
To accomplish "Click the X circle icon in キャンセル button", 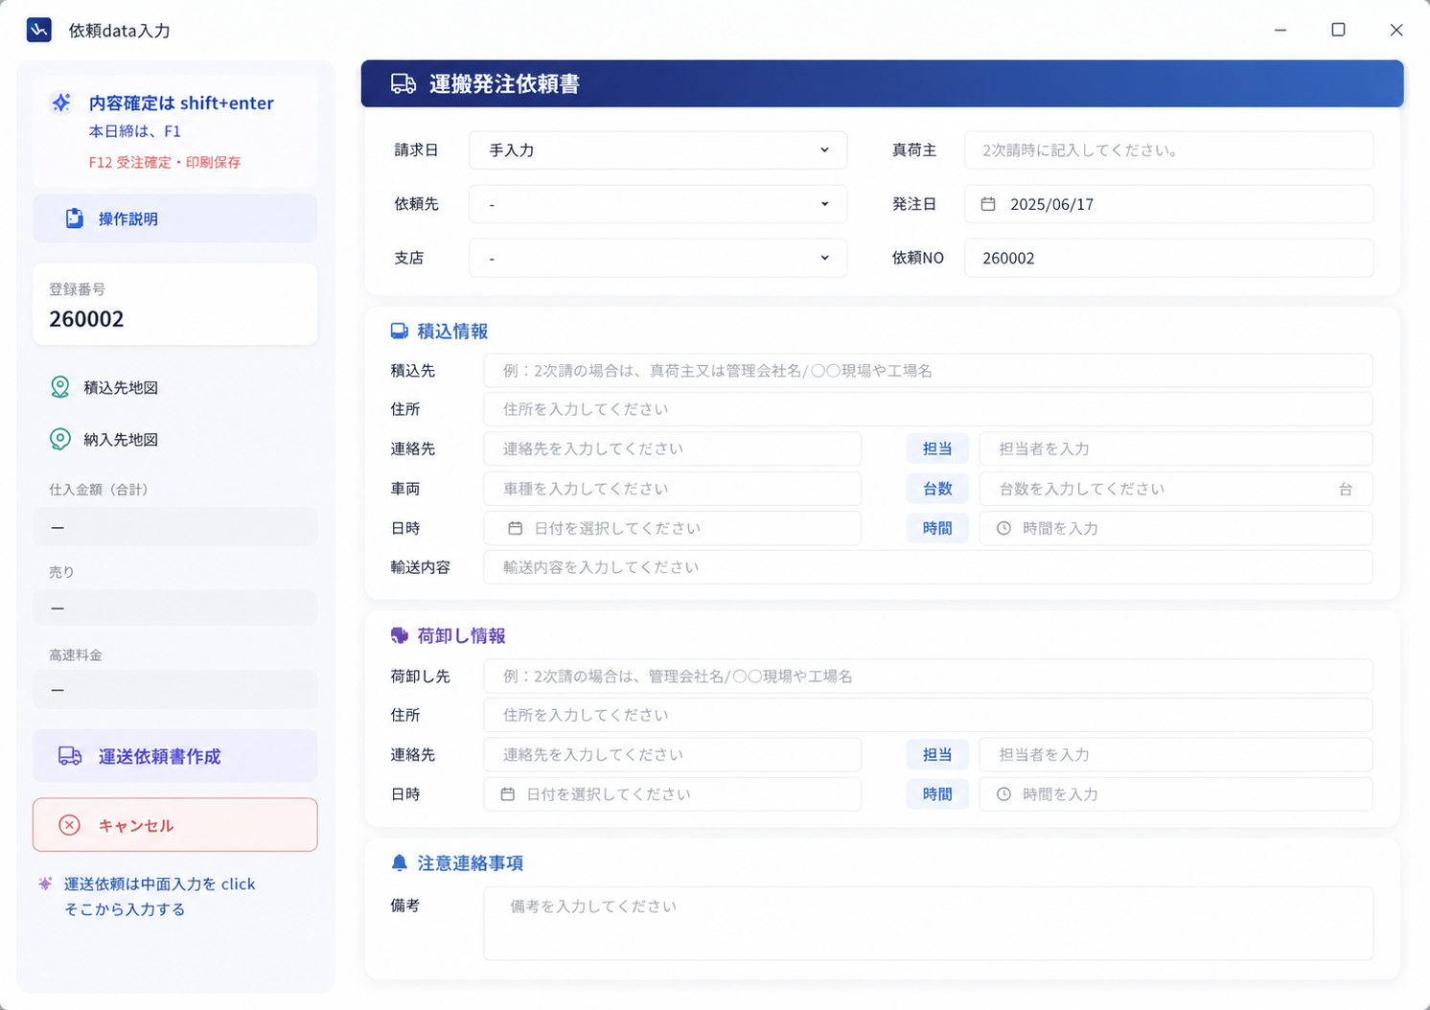I will [69, 825].
